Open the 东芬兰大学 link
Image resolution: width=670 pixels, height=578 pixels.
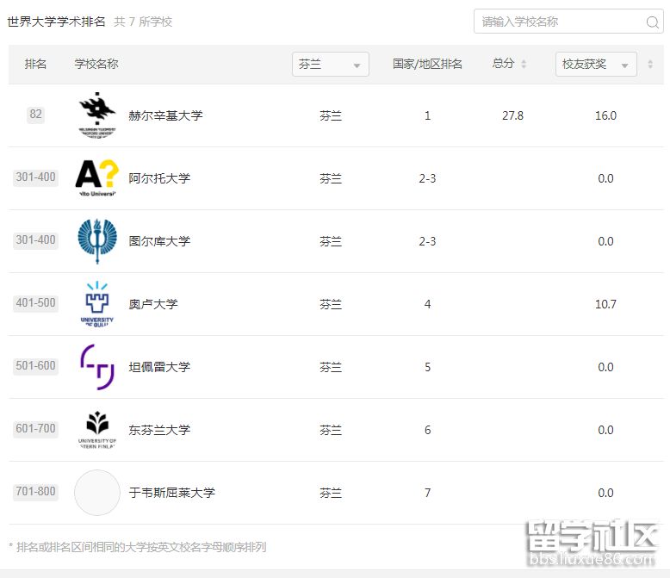tap(159, 430)
